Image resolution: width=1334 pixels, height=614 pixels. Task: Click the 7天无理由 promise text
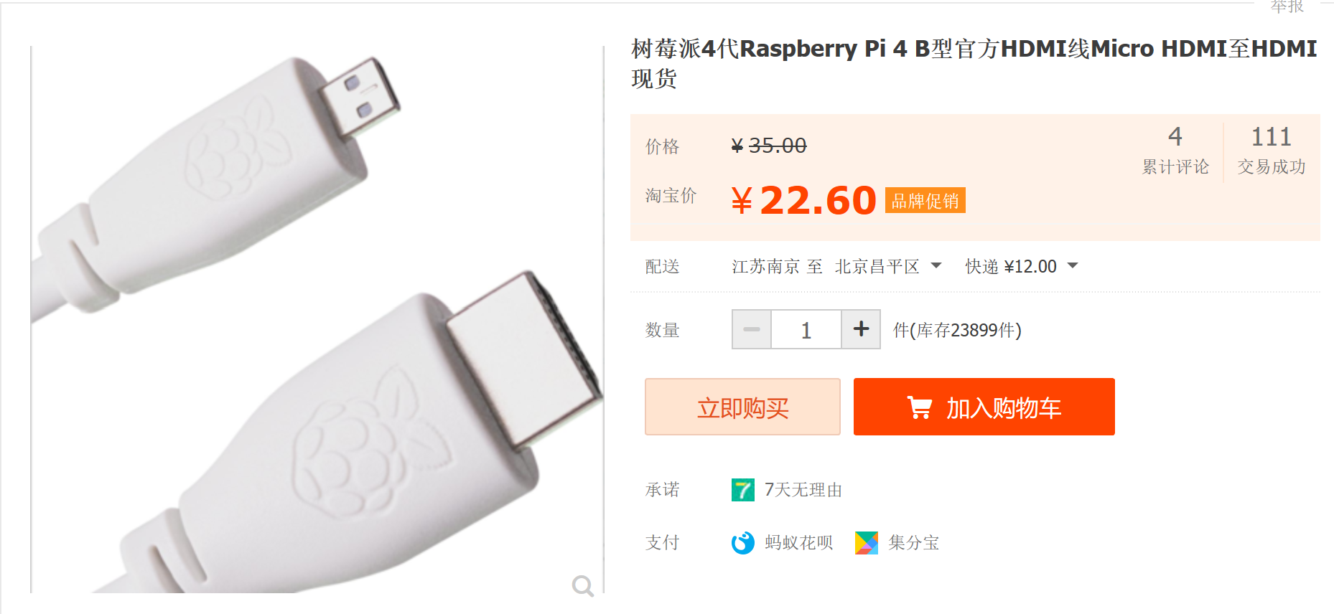(x=803, y=490)
